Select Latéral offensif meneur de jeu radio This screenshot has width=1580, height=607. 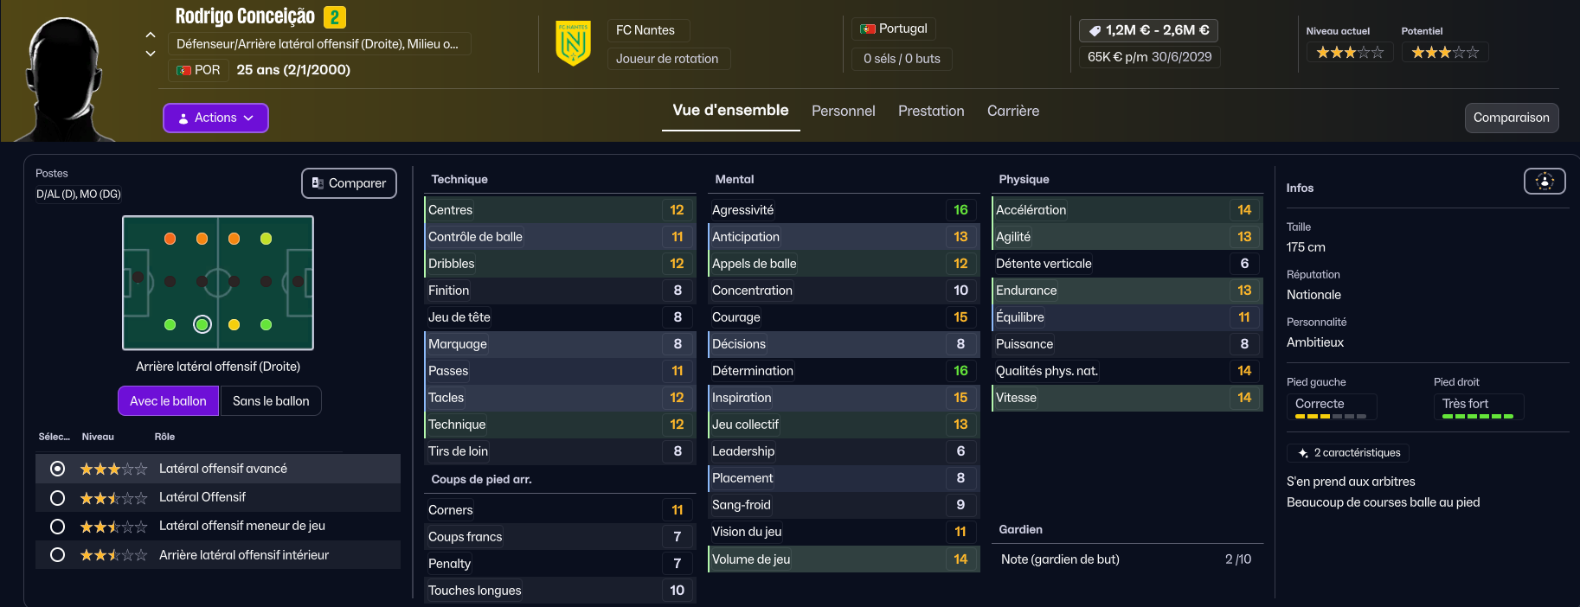click(x=57, y=527)
